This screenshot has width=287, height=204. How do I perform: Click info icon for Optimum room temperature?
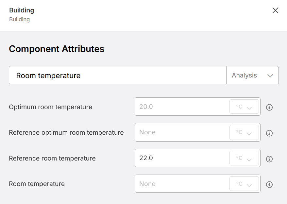(269, 107)
